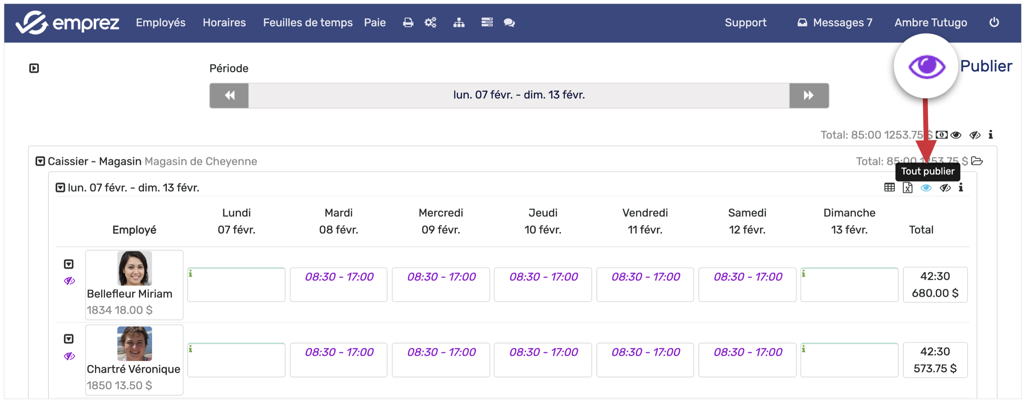Click the power logout icon
Viewport: 1024px width, 402px height.
pyautogui.click(x=994, y=22)
